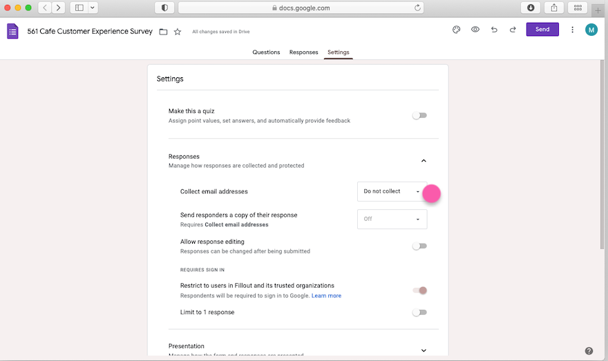608x361 pixels.
Task: Toggle Allow response editing switch
Action: 419,246
